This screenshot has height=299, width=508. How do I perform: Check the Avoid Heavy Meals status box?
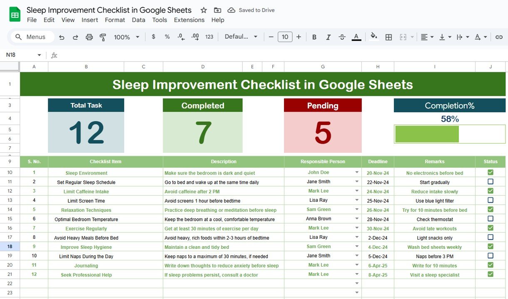pyautogui.click(x=491, y=237)
